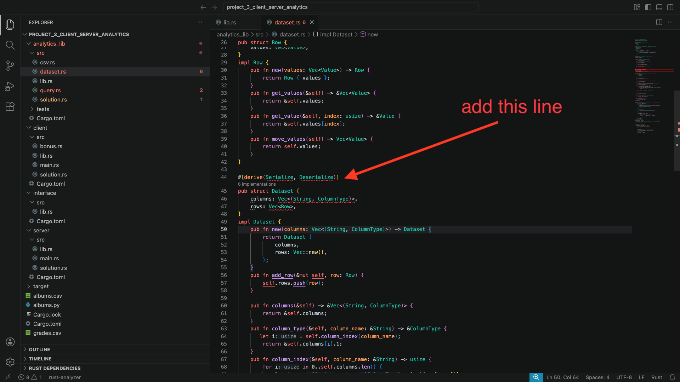The height and width of the screenshot is (382, 680).
Task: Split the editor using the split icon
Action: 659,22
